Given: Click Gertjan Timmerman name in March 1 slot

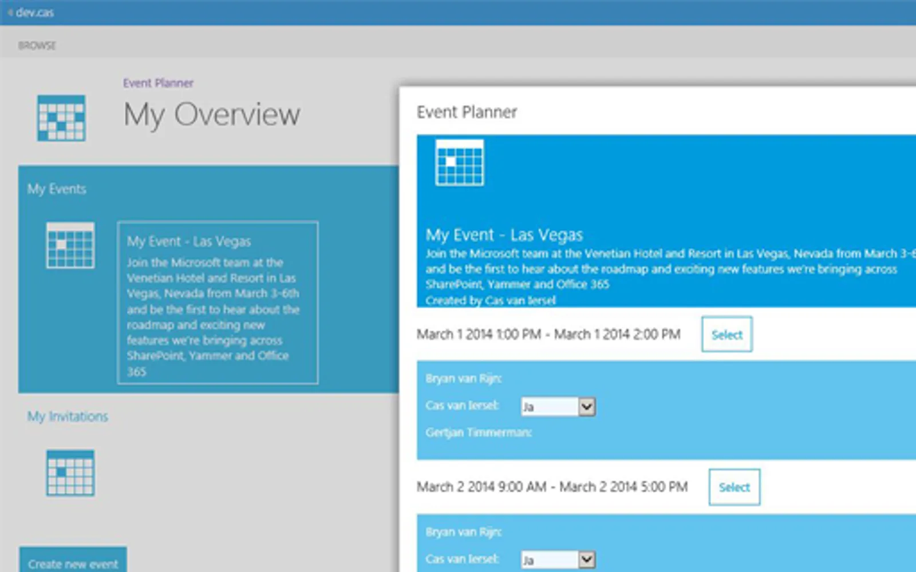Looking at the screenshot, I should click(x=479, y=432).
